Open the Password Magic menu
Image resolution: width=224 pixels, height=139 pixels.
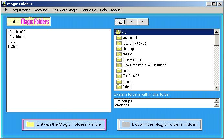click(65, 10)
